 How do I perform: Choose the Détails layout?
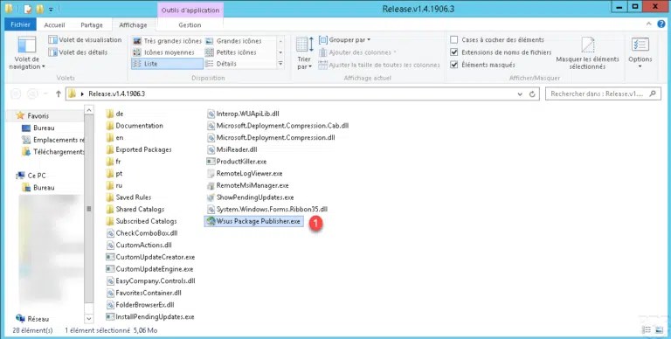tap(221, 64)
